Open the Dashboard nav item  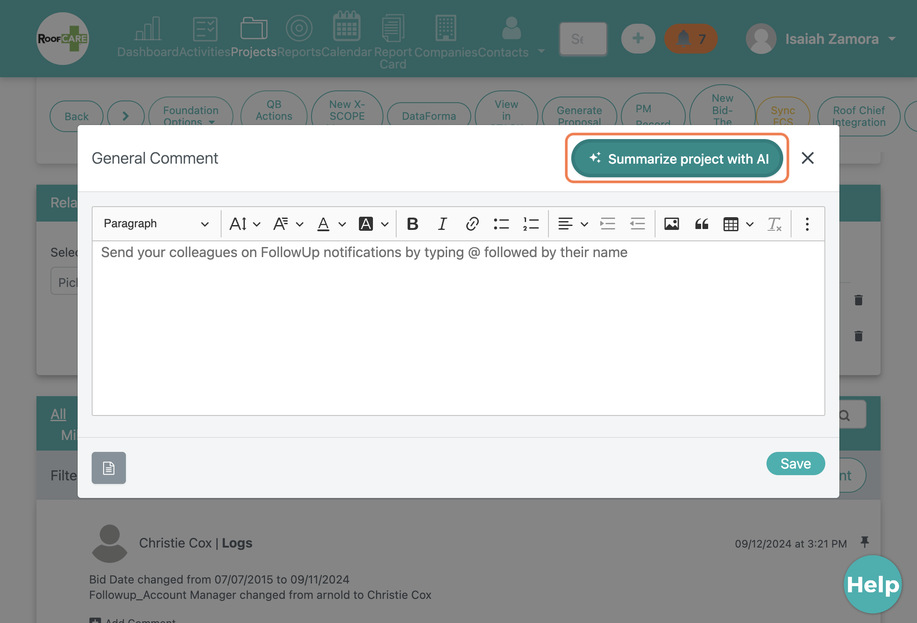(x=148, y=37)
